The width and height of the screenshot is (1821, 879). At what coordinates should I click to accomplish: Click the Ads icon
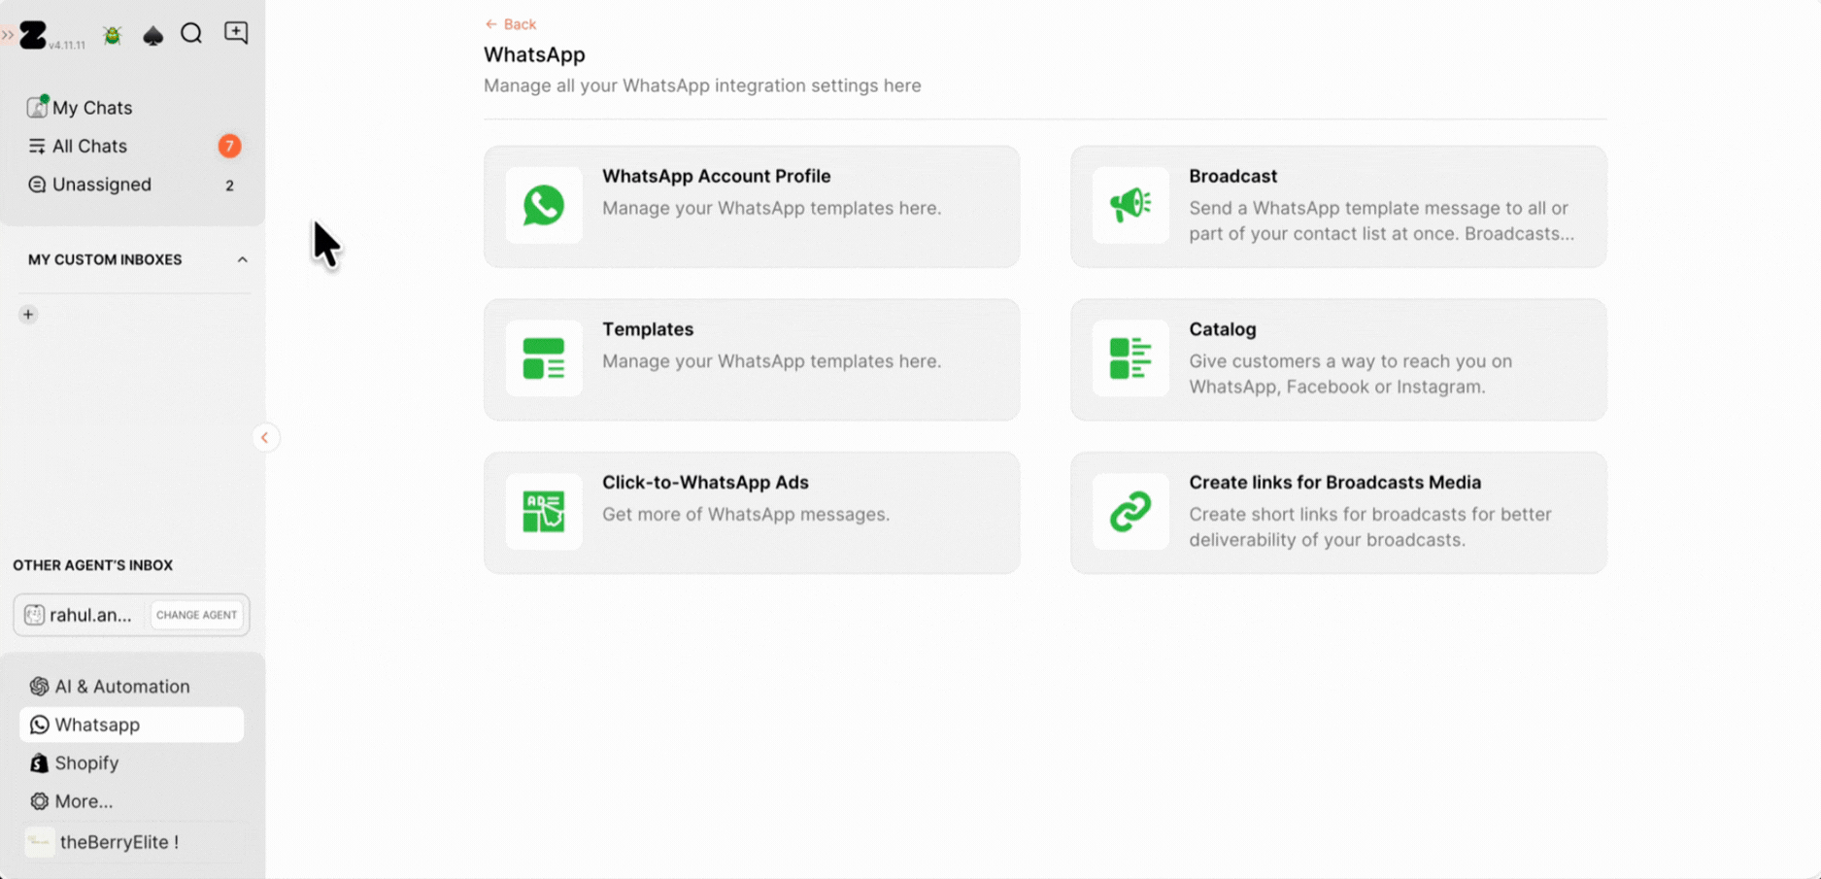[544, 512]
